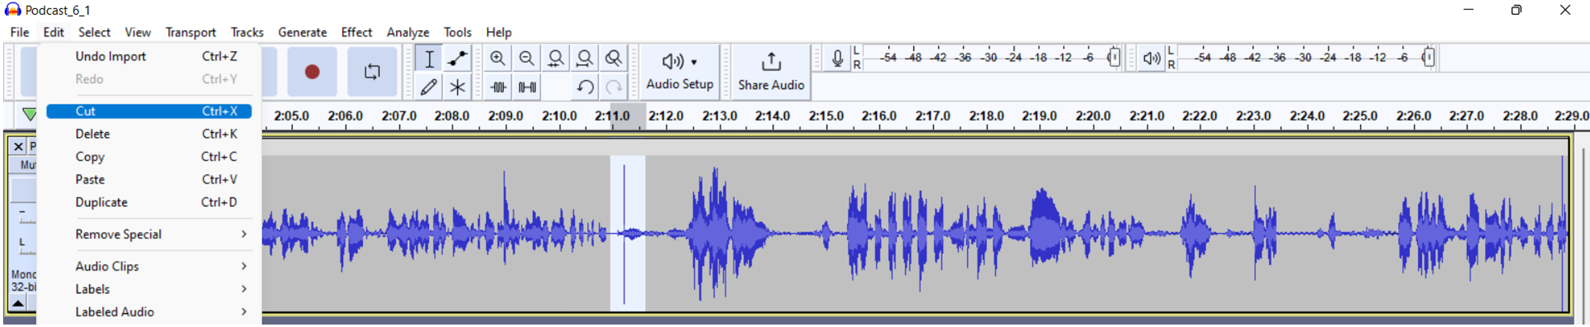
Task: Click the track Mute button
Action: point(23,165)
